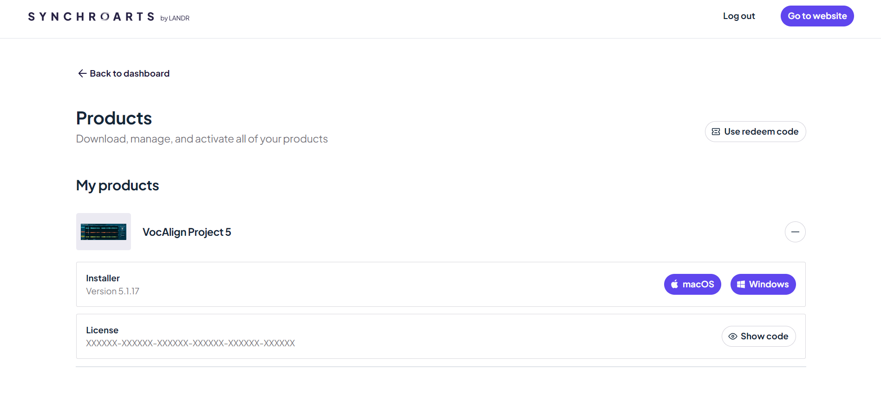Return via Back to dashboard link
This screenshot has width=881, height=402.
coord(130,73)
